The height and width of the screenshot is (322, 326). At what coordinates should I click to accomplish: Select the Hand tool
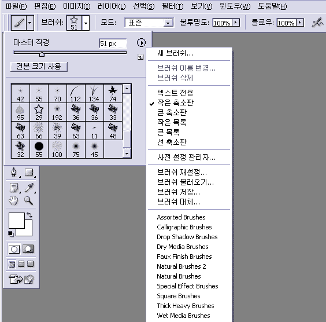coord(14,201)
